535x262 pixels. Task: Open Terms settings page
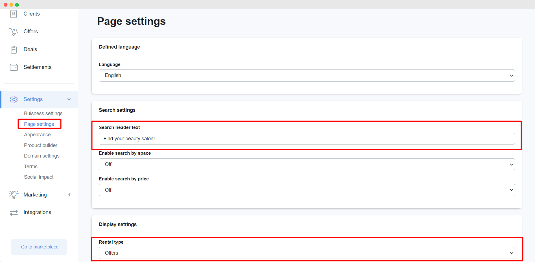tap(31, 167)
